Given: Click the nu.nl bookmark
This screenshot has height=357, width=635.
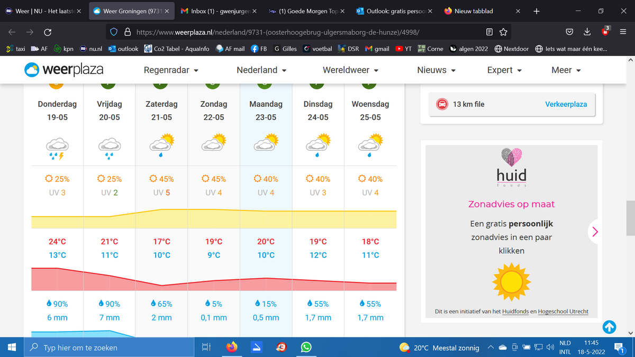Looking at the screenshot, I should 91,49.
